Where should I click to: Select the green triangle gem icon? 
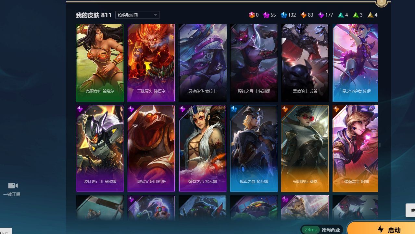coord(356,15)
